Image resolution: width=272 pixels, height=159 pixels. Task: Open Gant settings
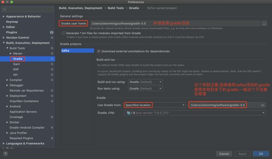[16, 64]
